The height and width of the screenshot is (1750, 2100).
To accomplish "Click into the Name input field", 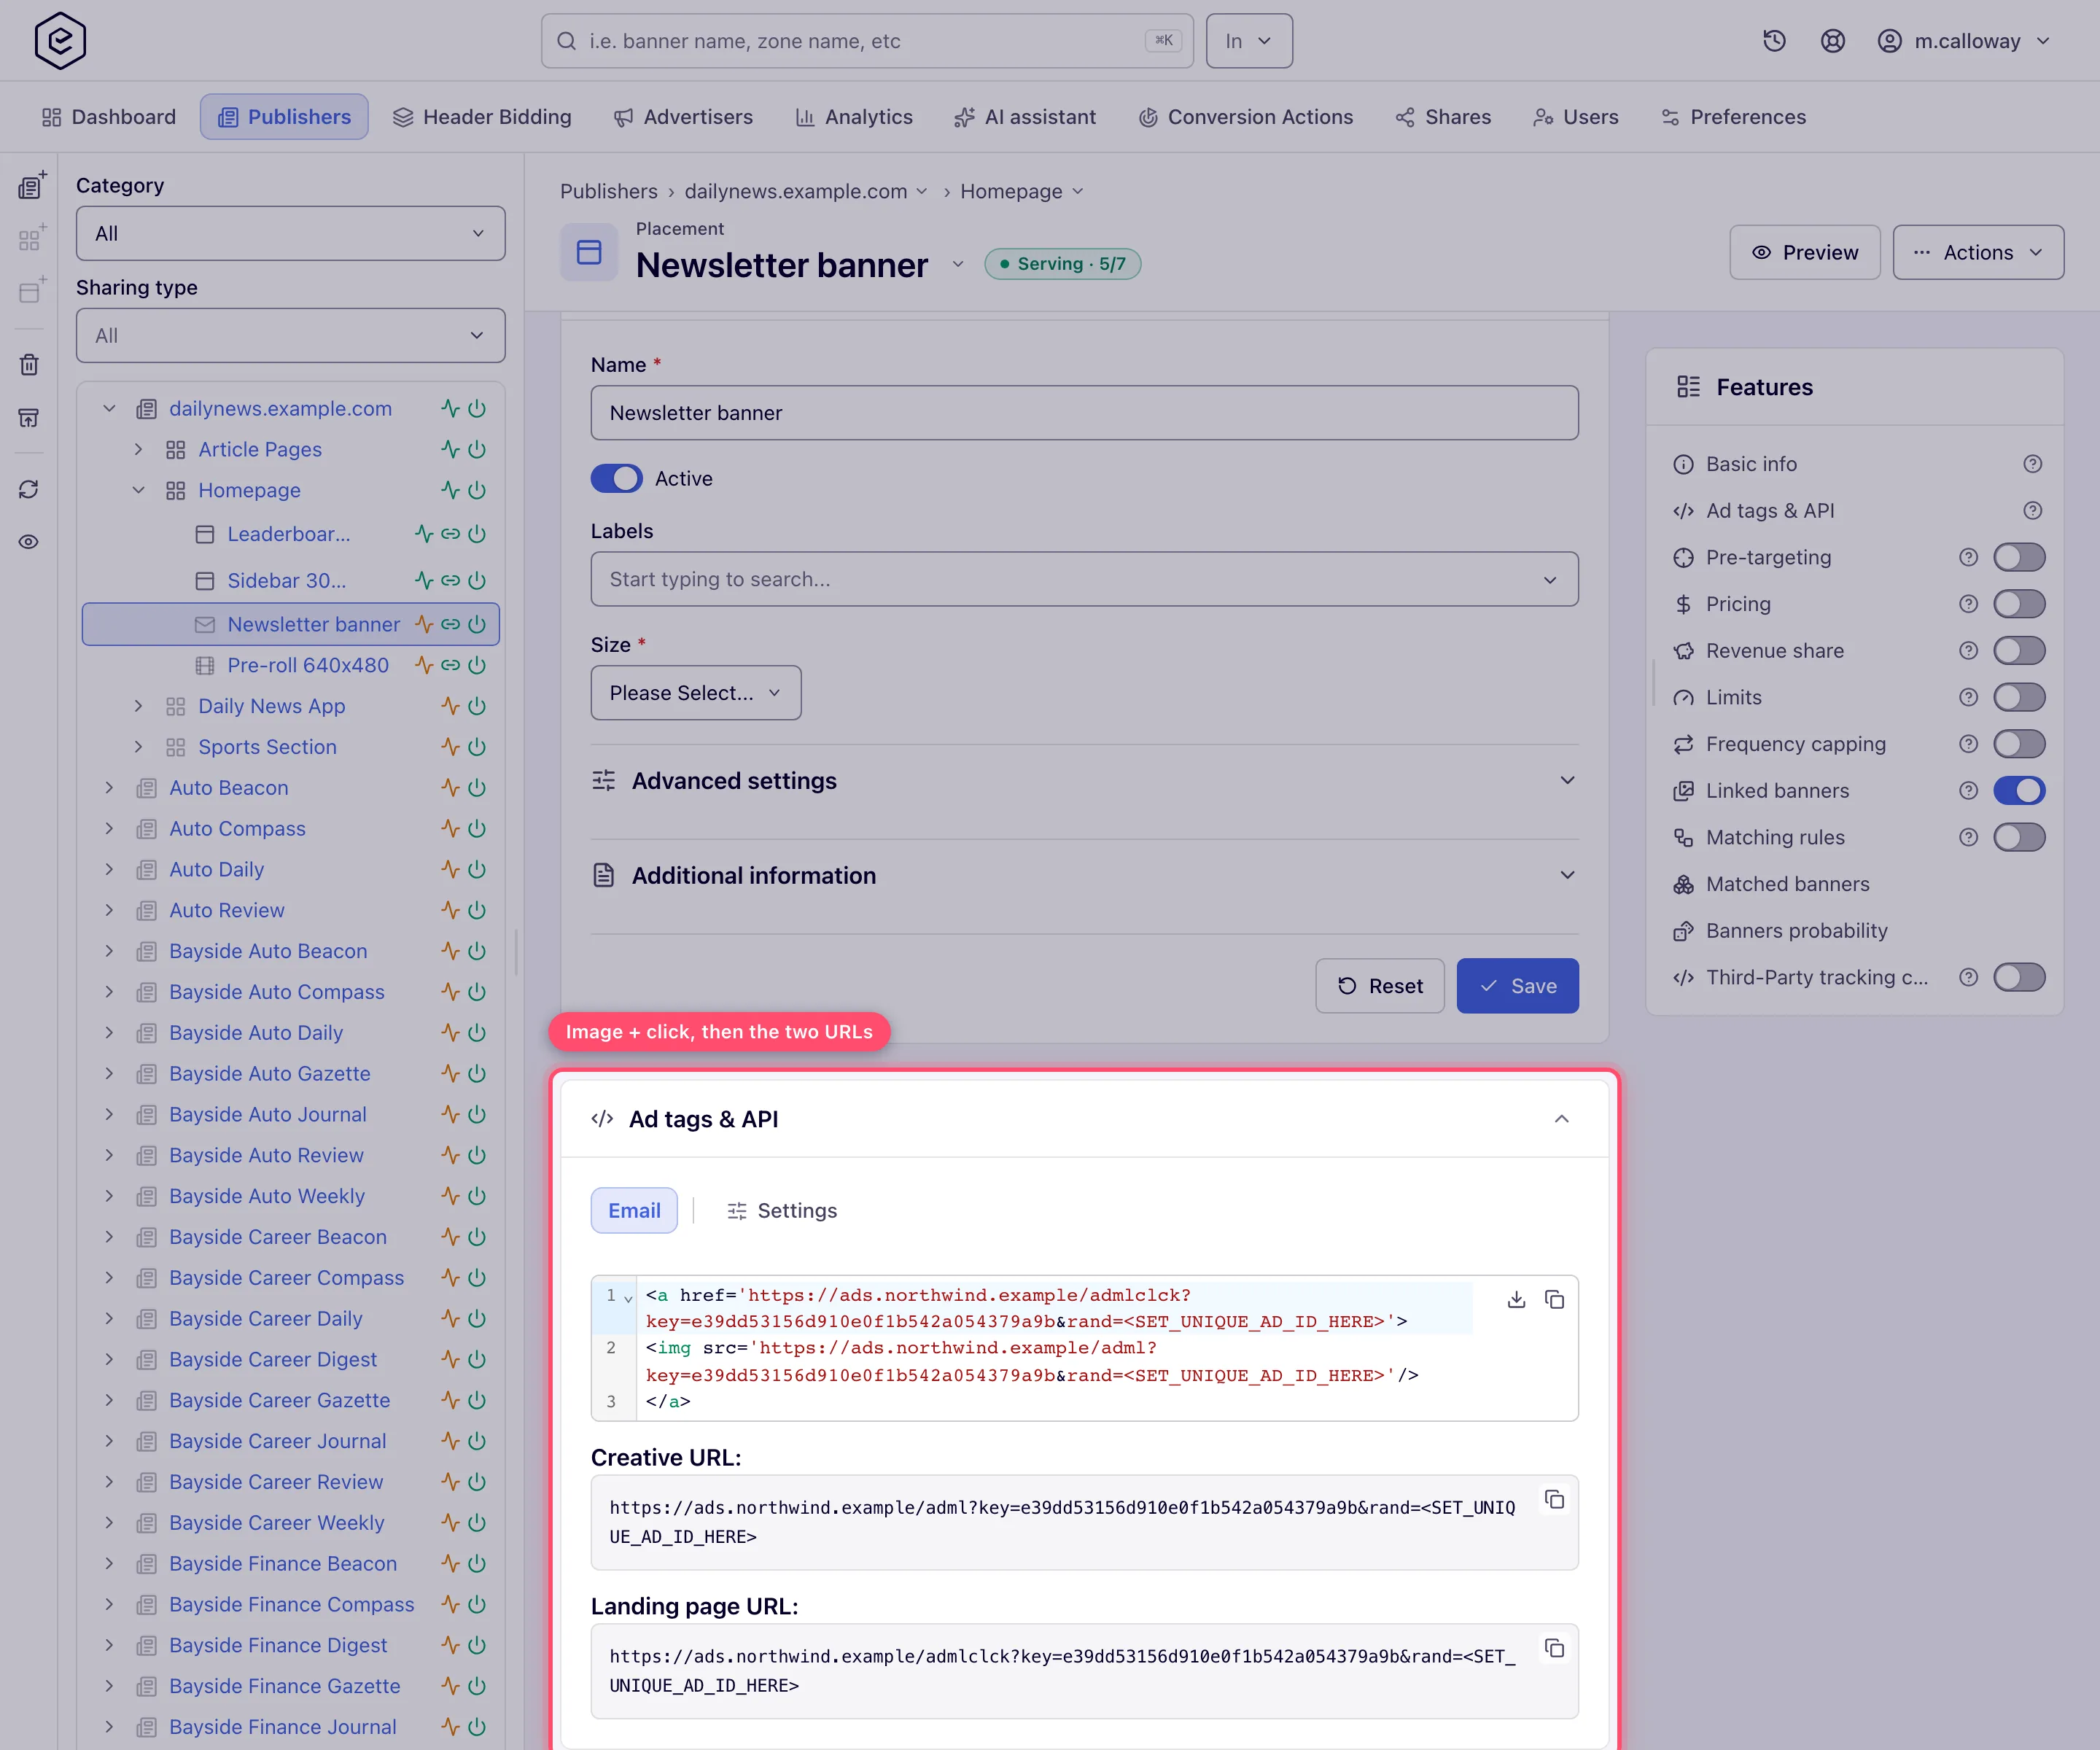I will (x=1084, y=413).
